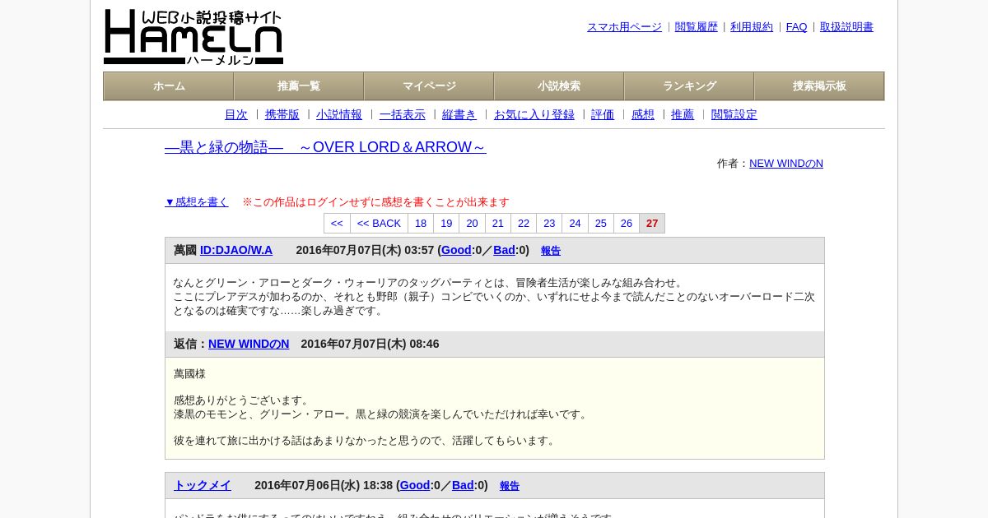Open 閲覧履歴 in top links
This screenshot has height=518, width=988.
697,27
